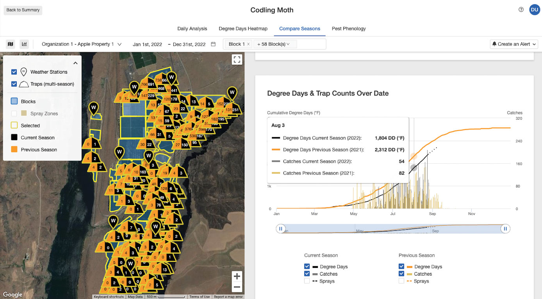Switch to Degree Days Heatmap tab
The height and width of the screenshot is (299, 542).
243,28
